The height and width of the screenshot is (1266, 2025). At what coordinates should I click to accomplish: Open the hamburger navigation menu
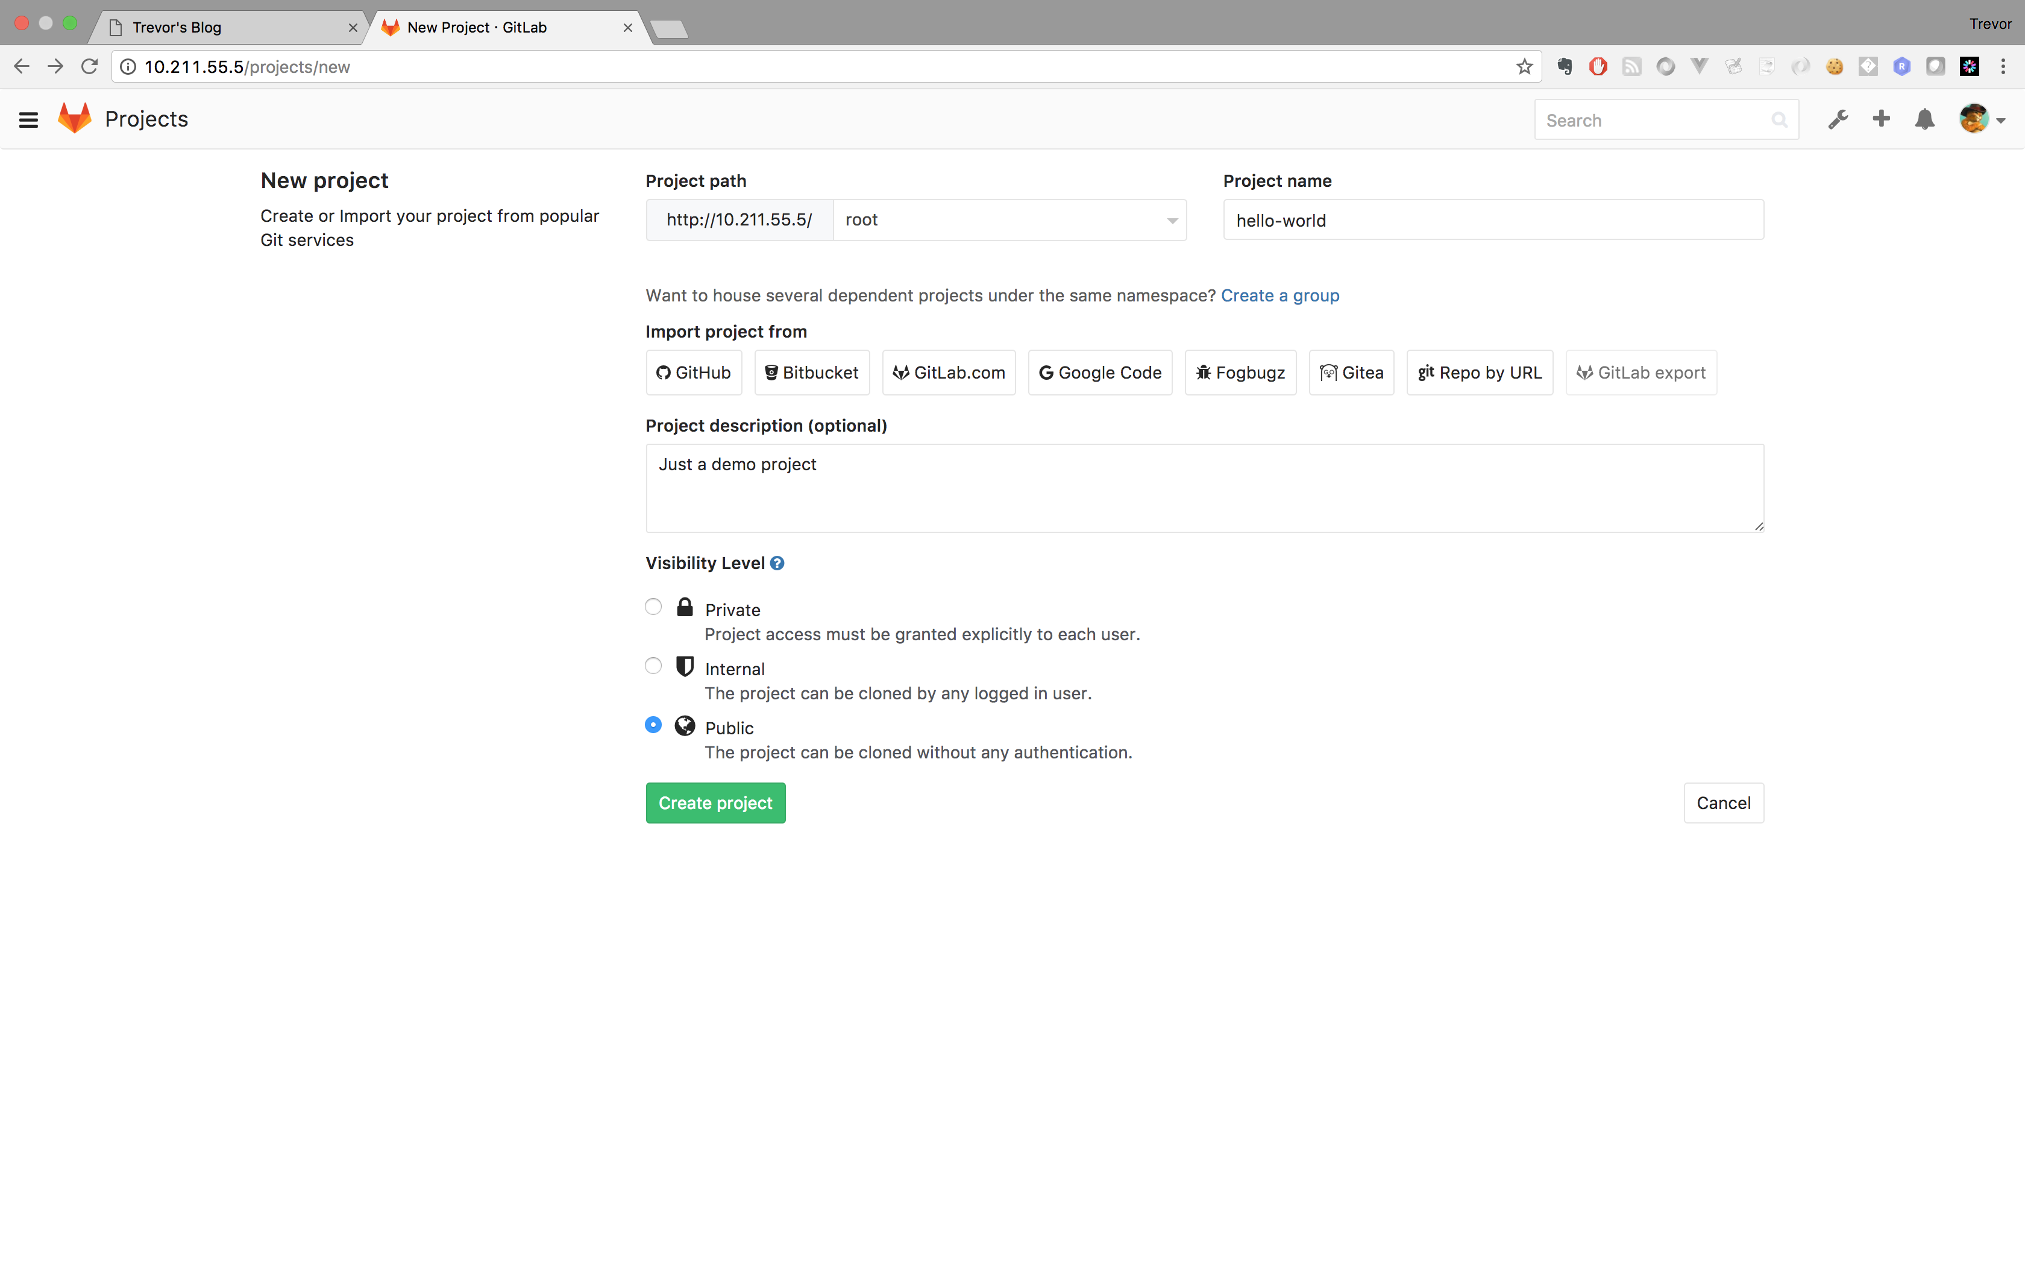tap(28, 120)
